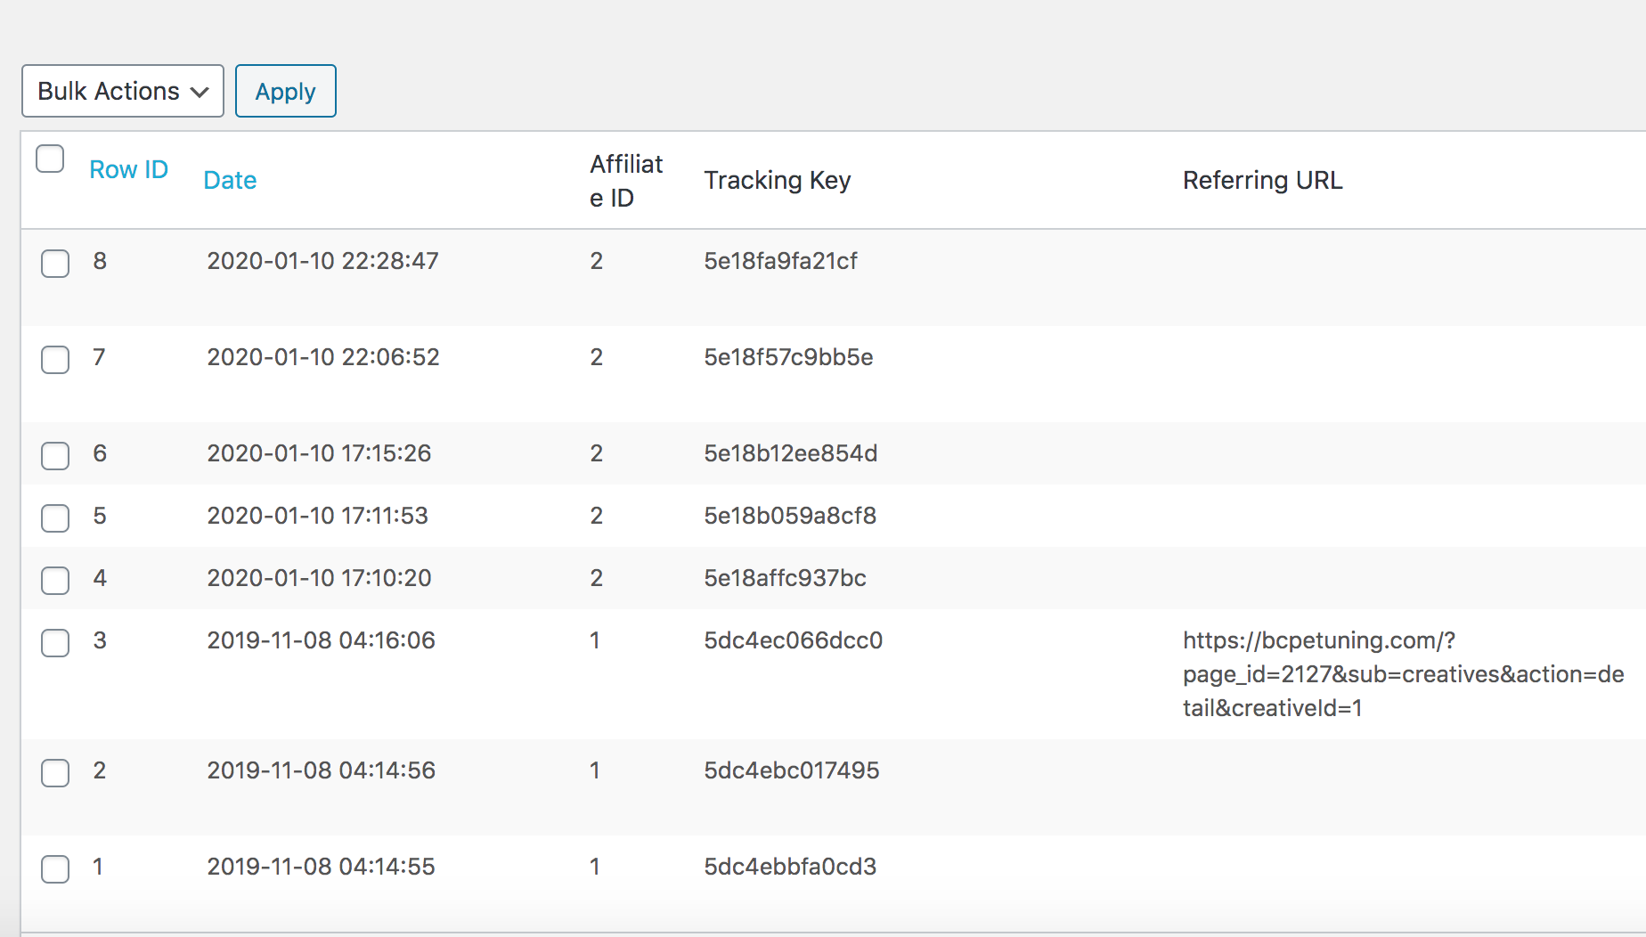
Task: Open the Bulk Actions dropdown
Action: coord(123,91)
